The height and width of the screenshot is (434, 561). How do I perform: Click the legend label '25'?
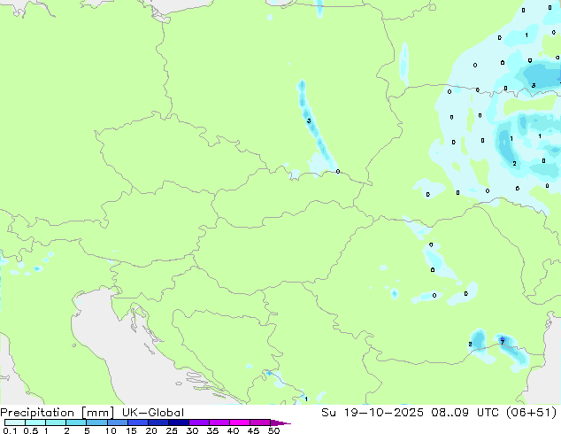pyautogui.click(x=172, y=430)
